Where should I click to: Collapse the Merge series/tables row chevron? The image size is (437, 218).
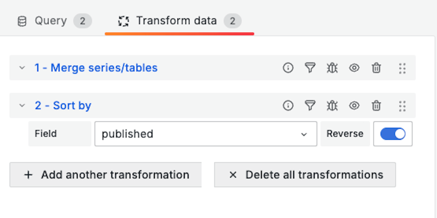pos(22,68)
